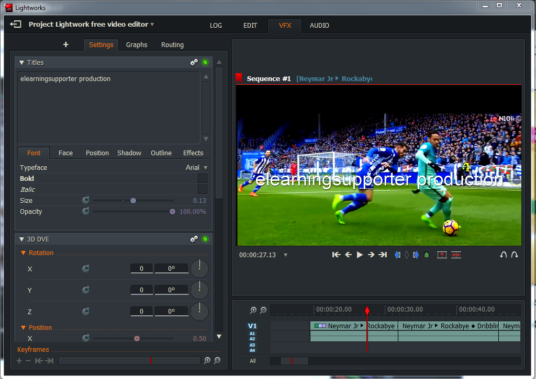Image resolution: width=536 pixels, height=379 pixels.
Task: Click the Opacity slider handle
Action: pos(172,212)
